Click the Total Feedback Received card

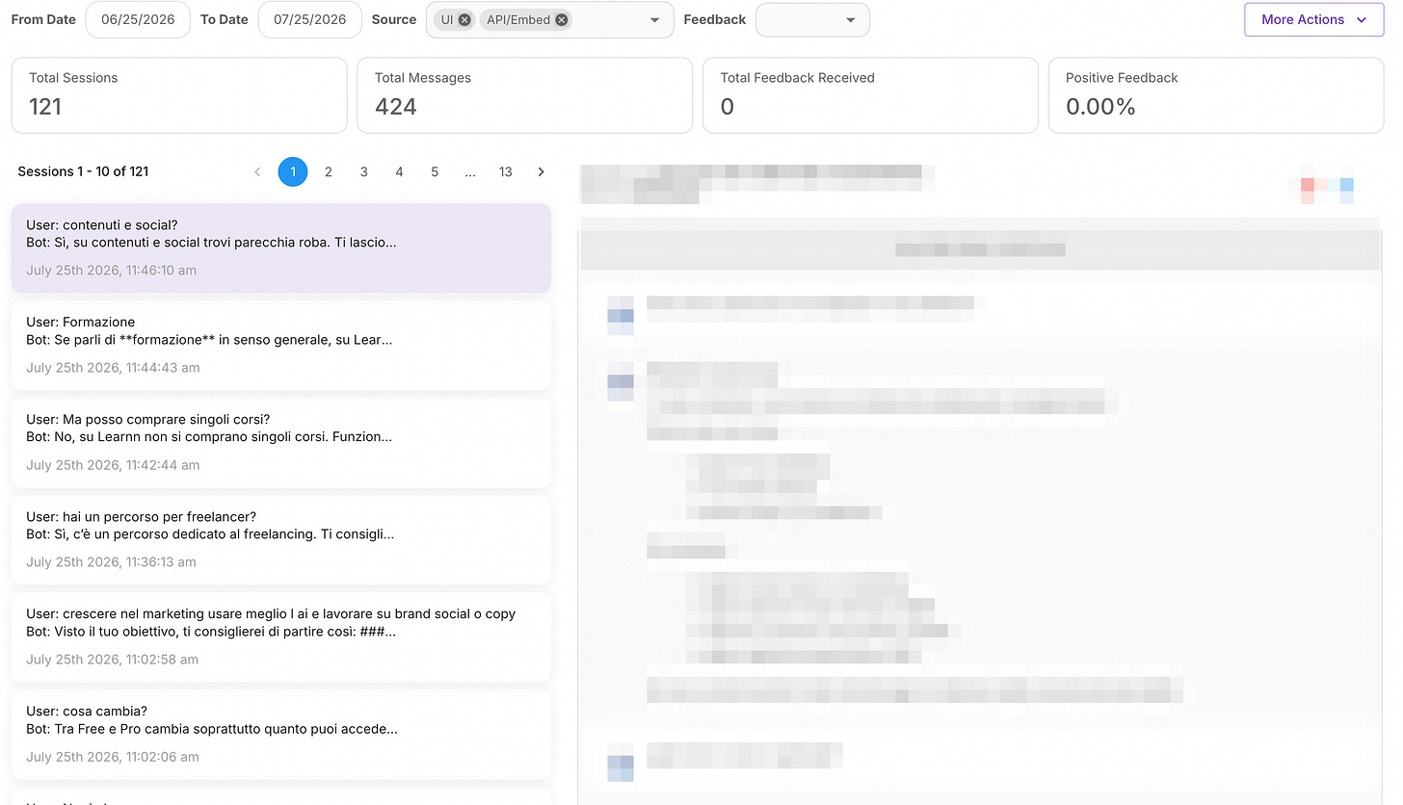click(x=870, y=95)
